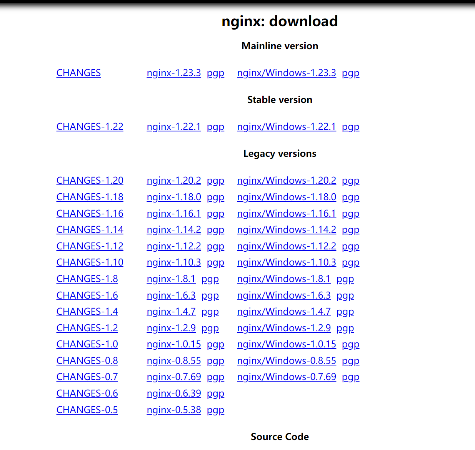Viewport: 475px width, 450px height.
Task: Download nginx/Windows-1.12.2
Action: (287, 246)
